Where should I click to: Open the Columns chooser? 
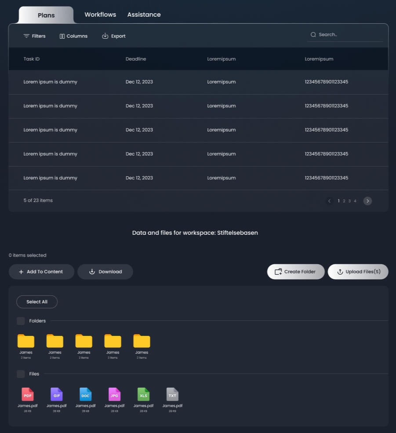tap(73, 36)
